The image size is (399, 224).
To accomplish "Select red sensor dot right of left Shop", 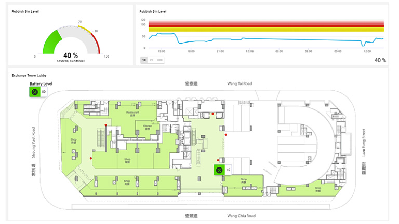I will click(90, 158).
